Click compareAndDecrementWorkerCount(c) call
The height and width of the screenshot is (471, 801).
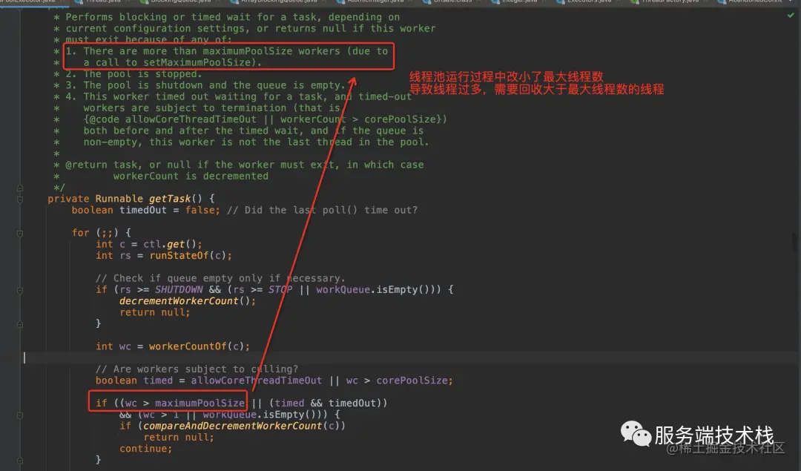click(x=244, y=426)
